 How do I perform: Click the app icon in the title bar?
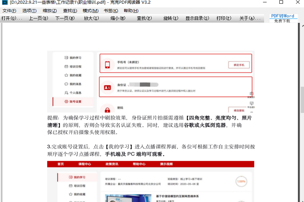pos(4,3)
